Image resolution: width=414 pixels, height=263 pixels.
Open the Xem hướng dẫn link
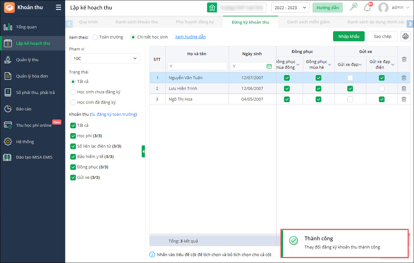coord(190,37)
